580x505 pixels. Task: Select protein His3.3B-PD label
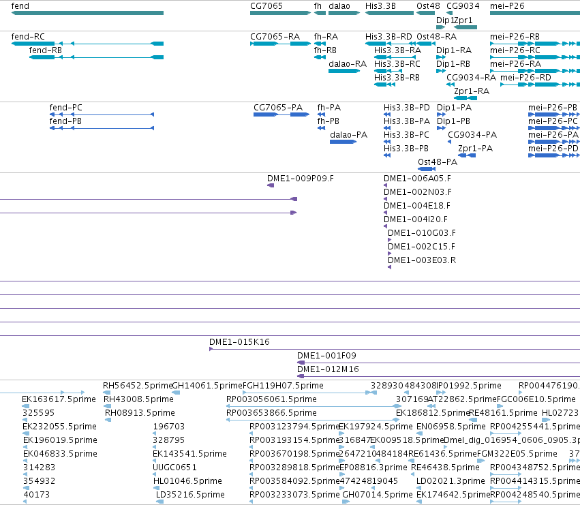pos(406,108)
